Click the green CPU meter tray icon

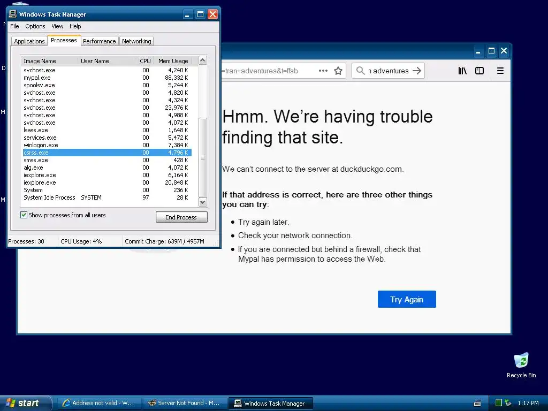coord(499,403)
